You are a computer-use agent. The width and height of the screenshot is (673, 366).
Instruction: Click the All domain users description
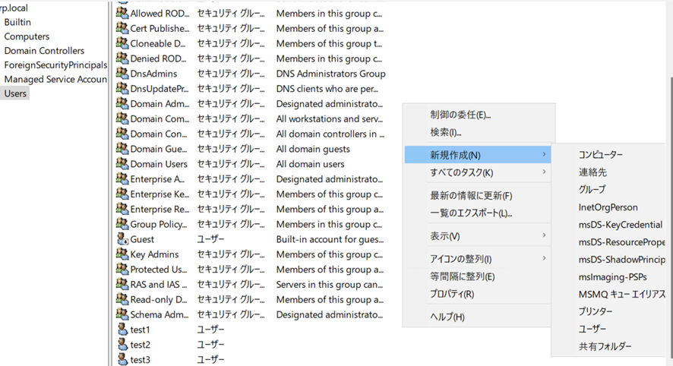[311, 164]
